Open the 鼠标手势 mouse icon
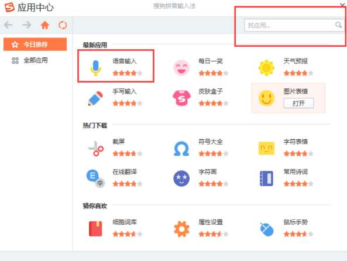 click(x=266, y=229)
